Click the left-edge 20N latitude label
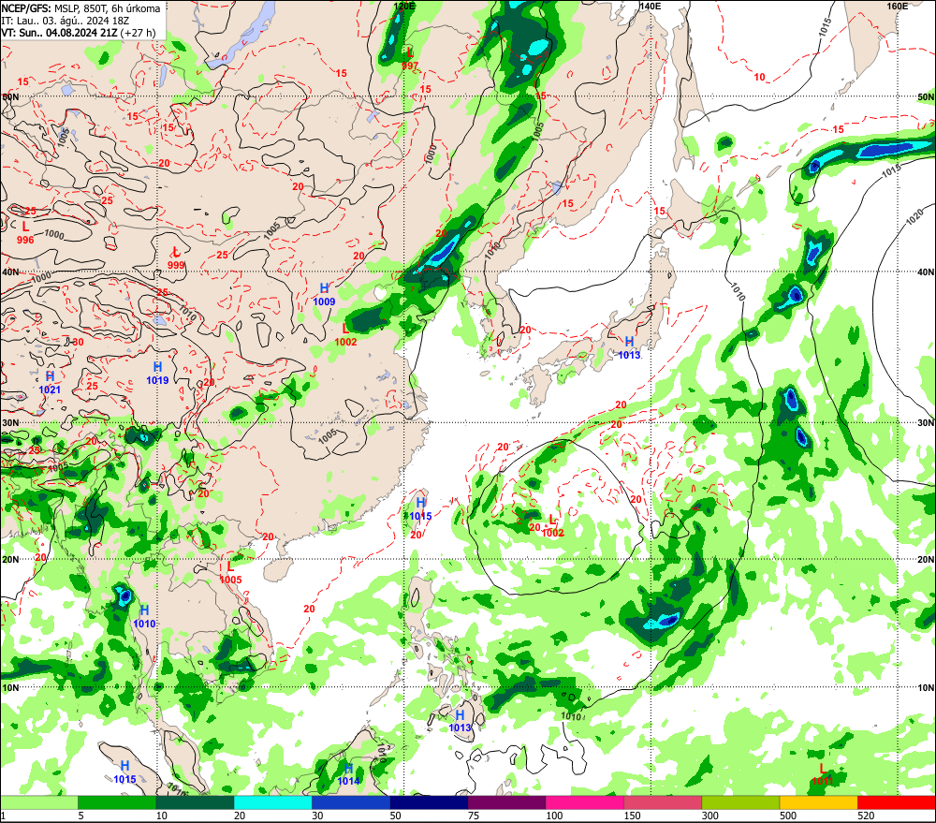 (10, 560)
